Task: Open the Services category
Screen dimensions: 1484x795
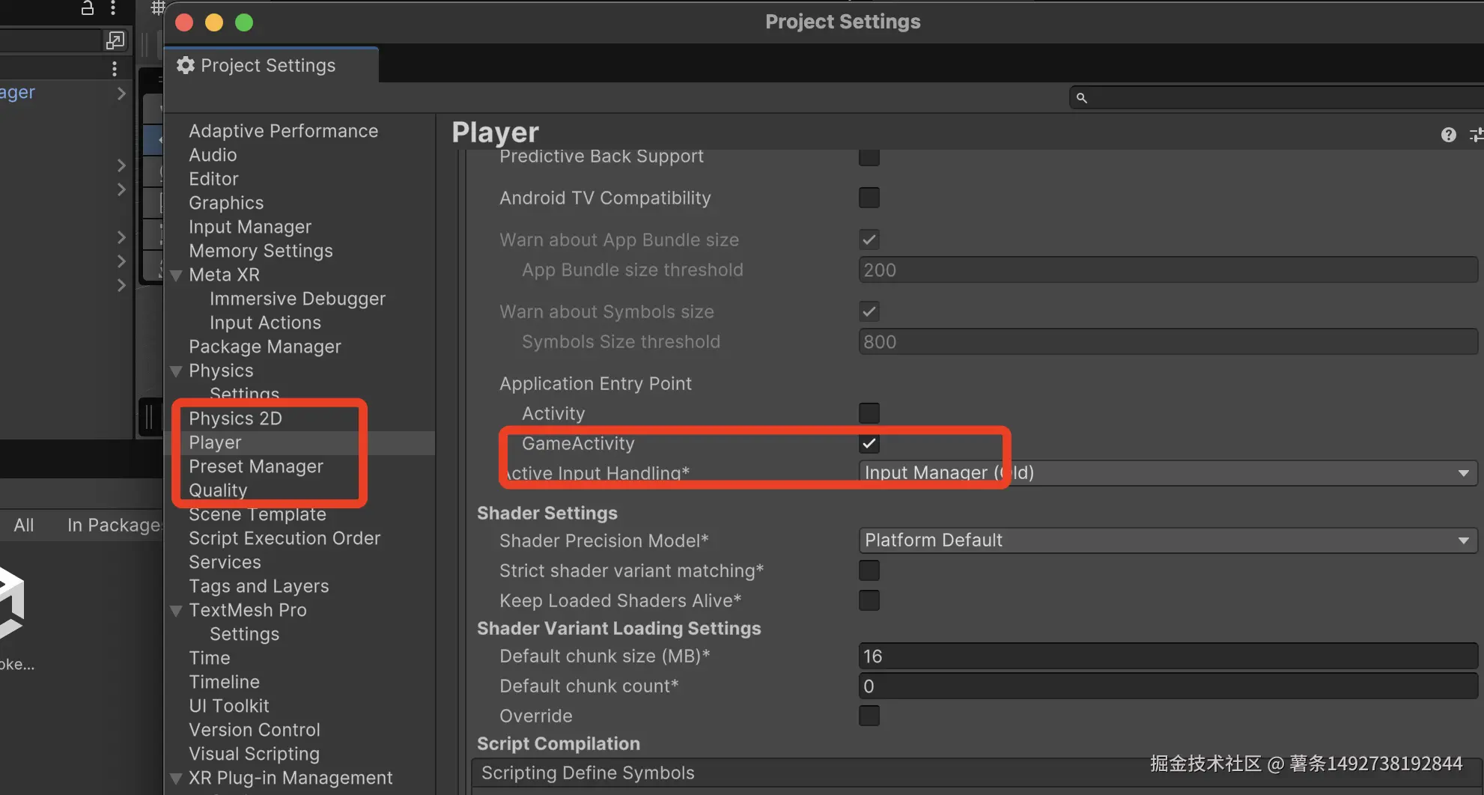Action: 225,562
